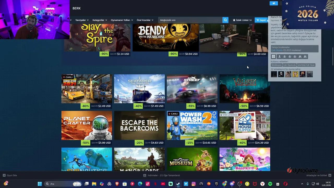Click the Mağazada ara search field
This screenshot has width=334, height=188.
coord(190,20)
